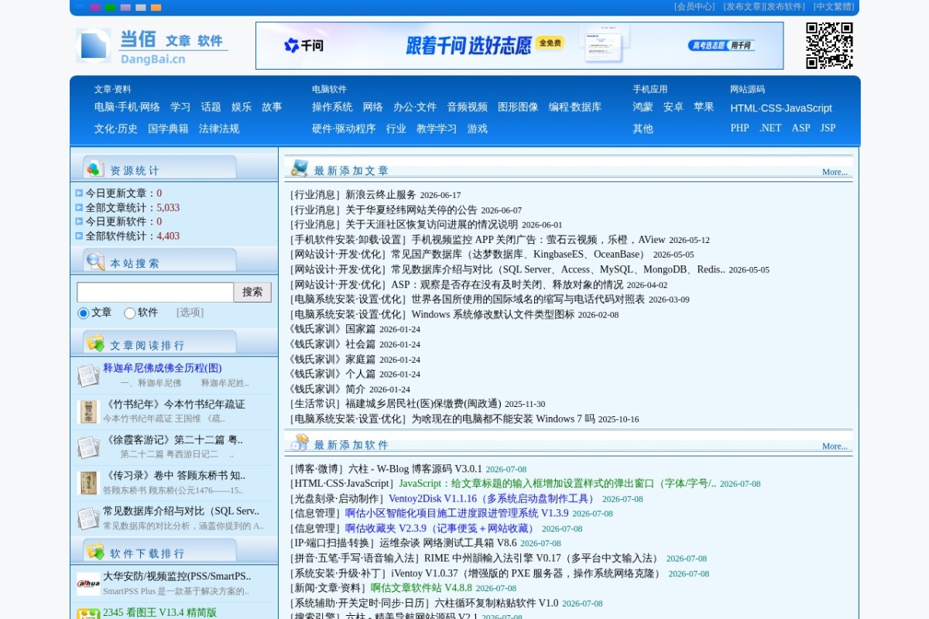
Task: Open 2345 看图王 V13.4 精简版
Action: (159, 613)
